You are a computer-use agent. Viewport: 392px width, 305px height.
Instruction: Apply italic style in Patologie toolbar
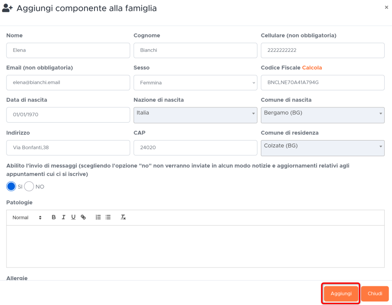click(x=64, y=217)
